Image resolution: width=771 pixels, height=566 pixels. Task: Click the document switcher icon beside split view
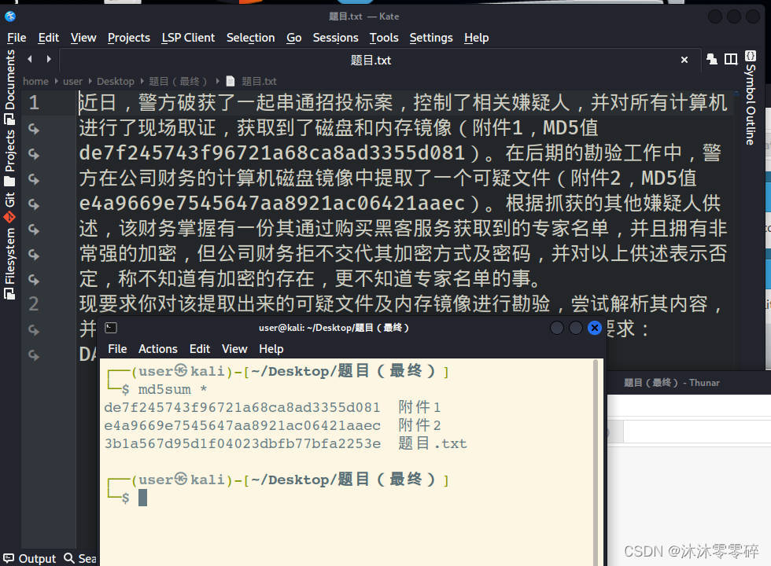[x=712, y=59]
